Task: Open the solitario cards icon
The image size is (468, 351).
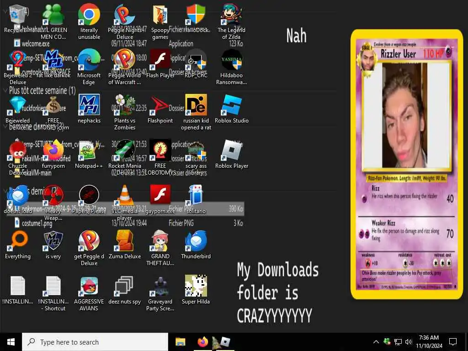Action: pos(196,196)
